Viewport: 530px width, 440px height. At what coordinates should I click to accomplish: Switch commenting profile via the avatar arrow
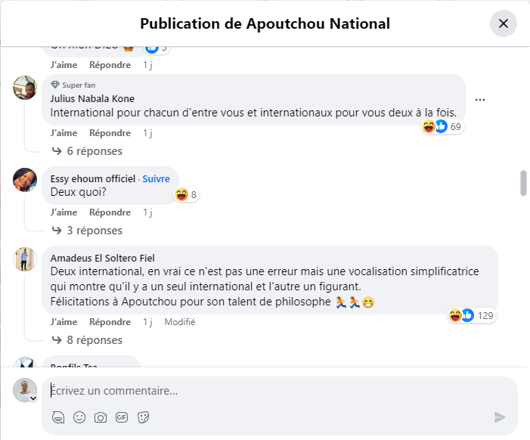tap(33, 398)
